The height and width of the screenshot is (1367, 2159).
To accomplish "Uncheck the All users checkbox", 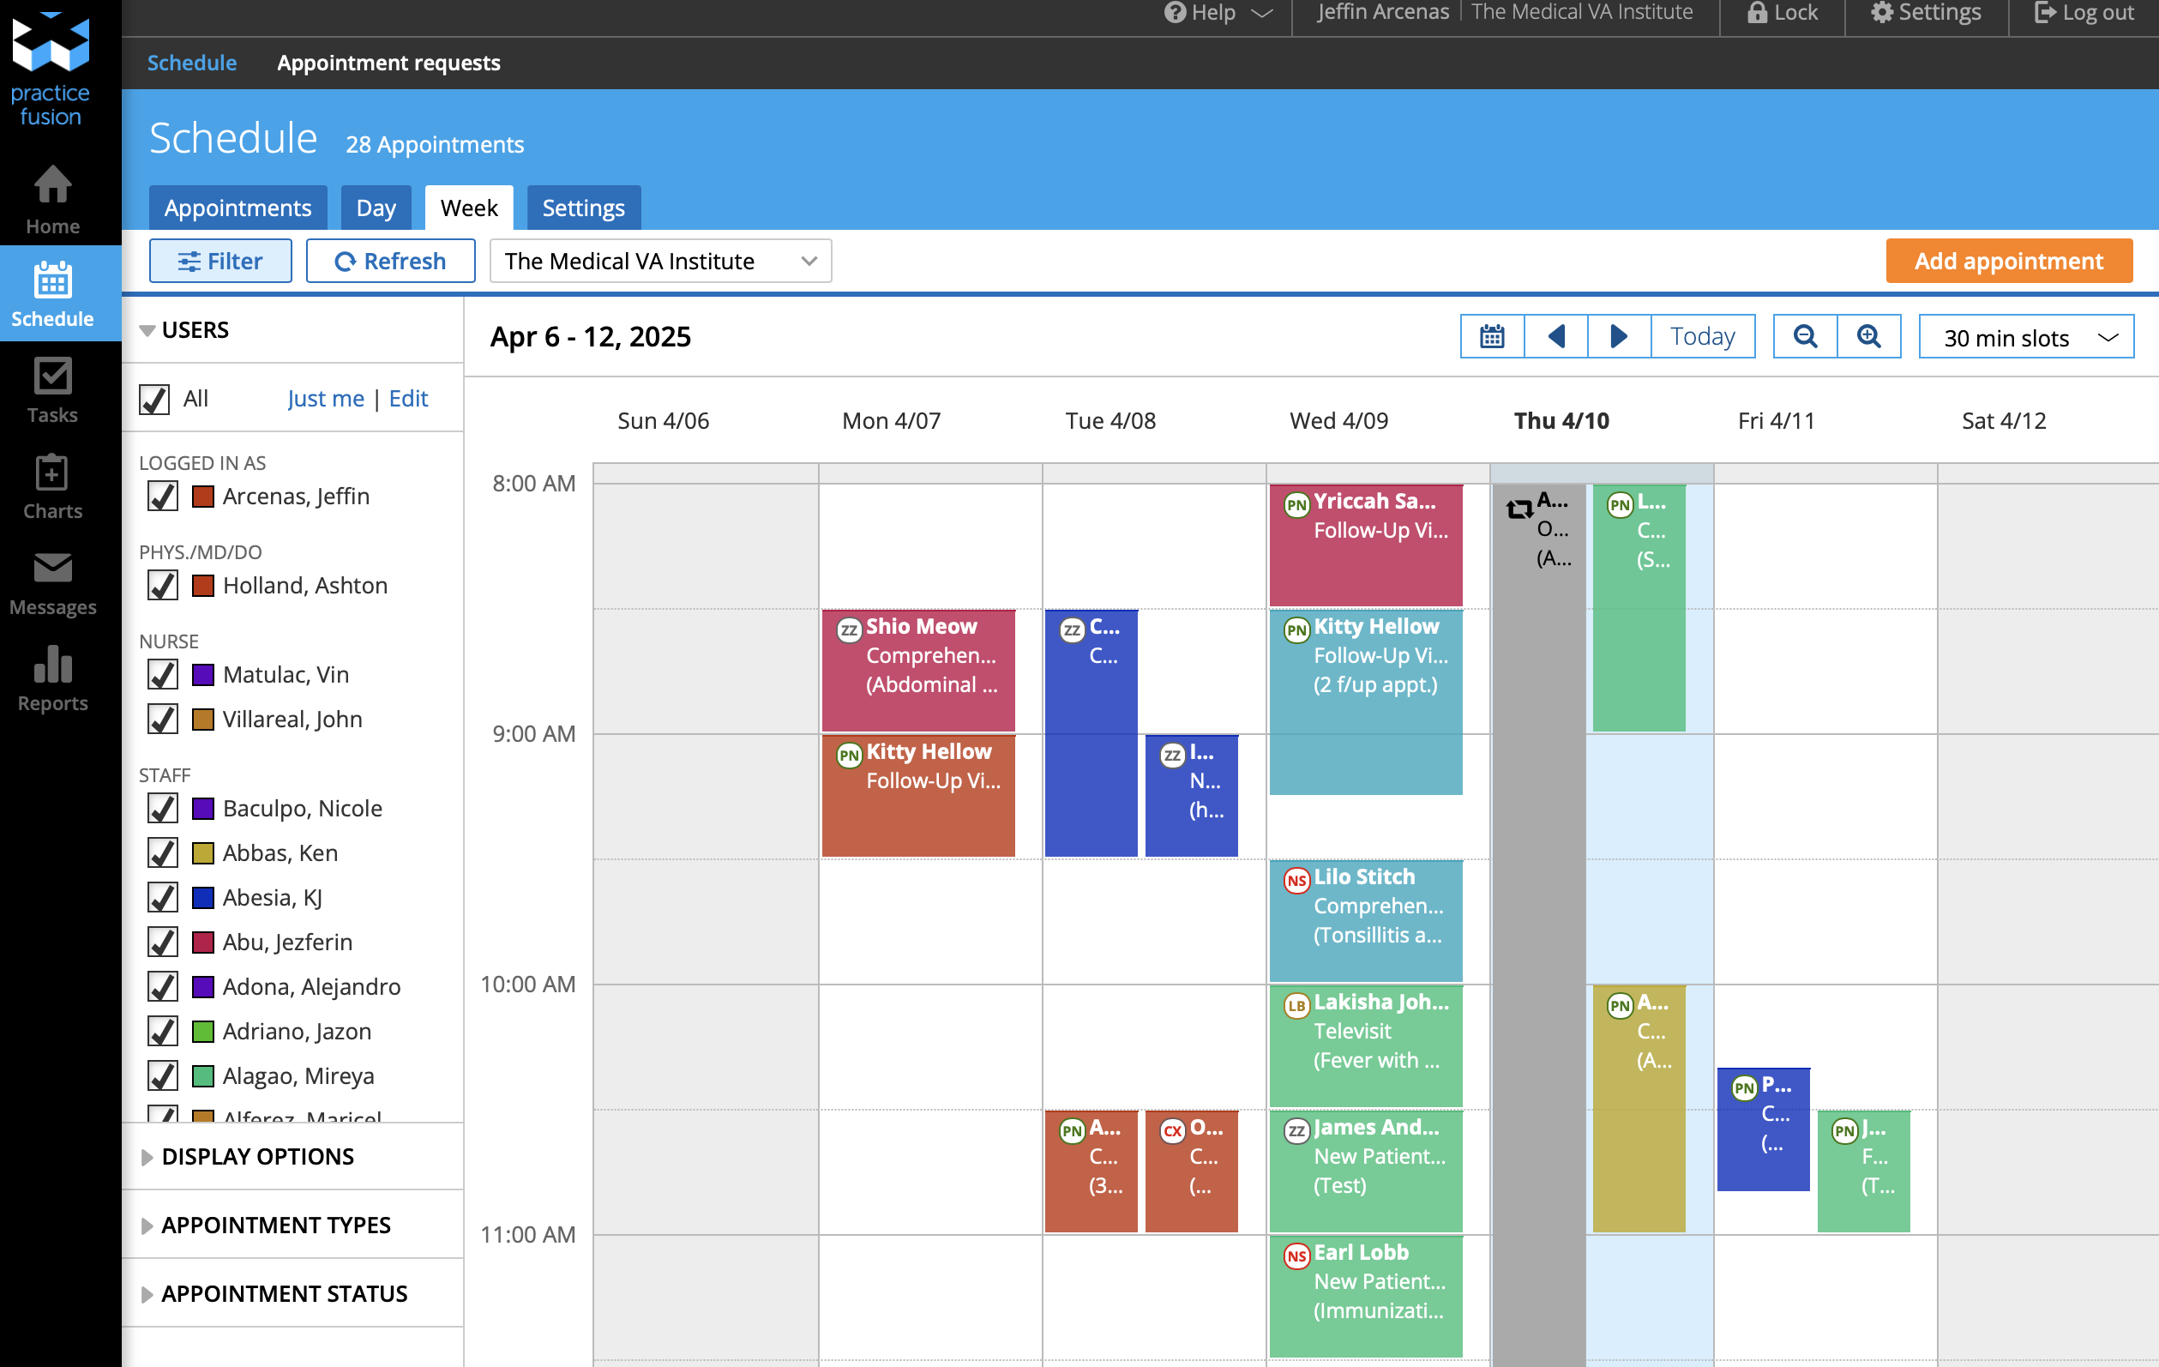I will (154, 399).
